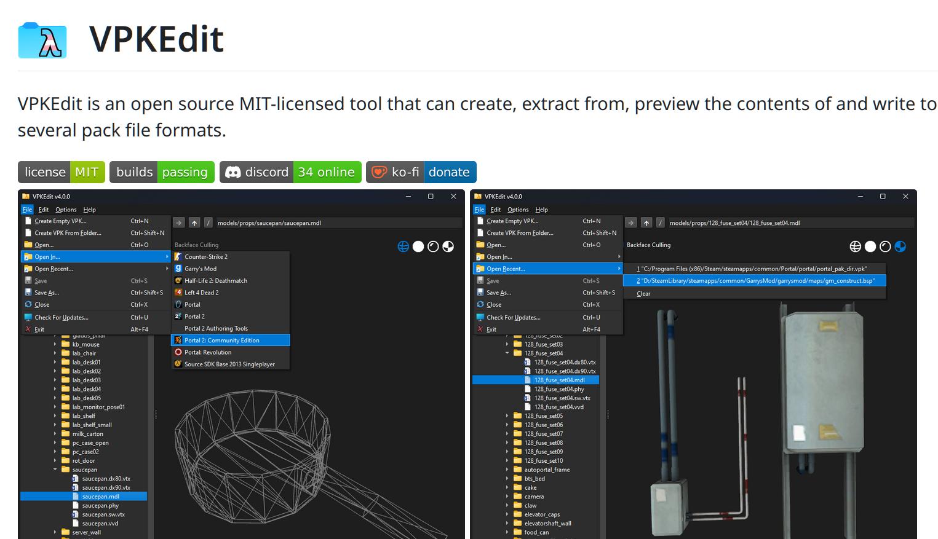938x539 pixels.
Task: Open the discord 34 online badge
Action: coord(290,172)
